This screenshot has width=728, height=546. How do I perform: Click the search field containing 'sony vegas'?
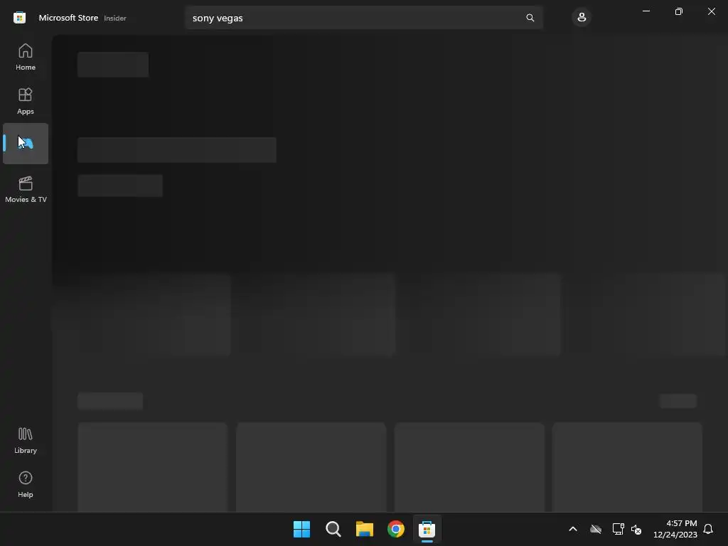pyautogui.click(x=364, y=18)
